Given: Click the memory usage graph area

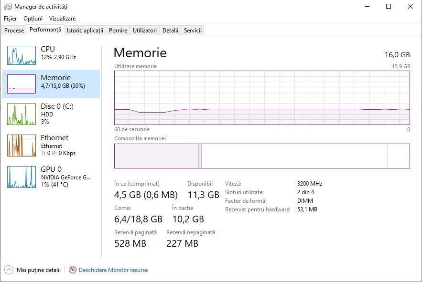Looking at the screenshot, I should point(262,98).
